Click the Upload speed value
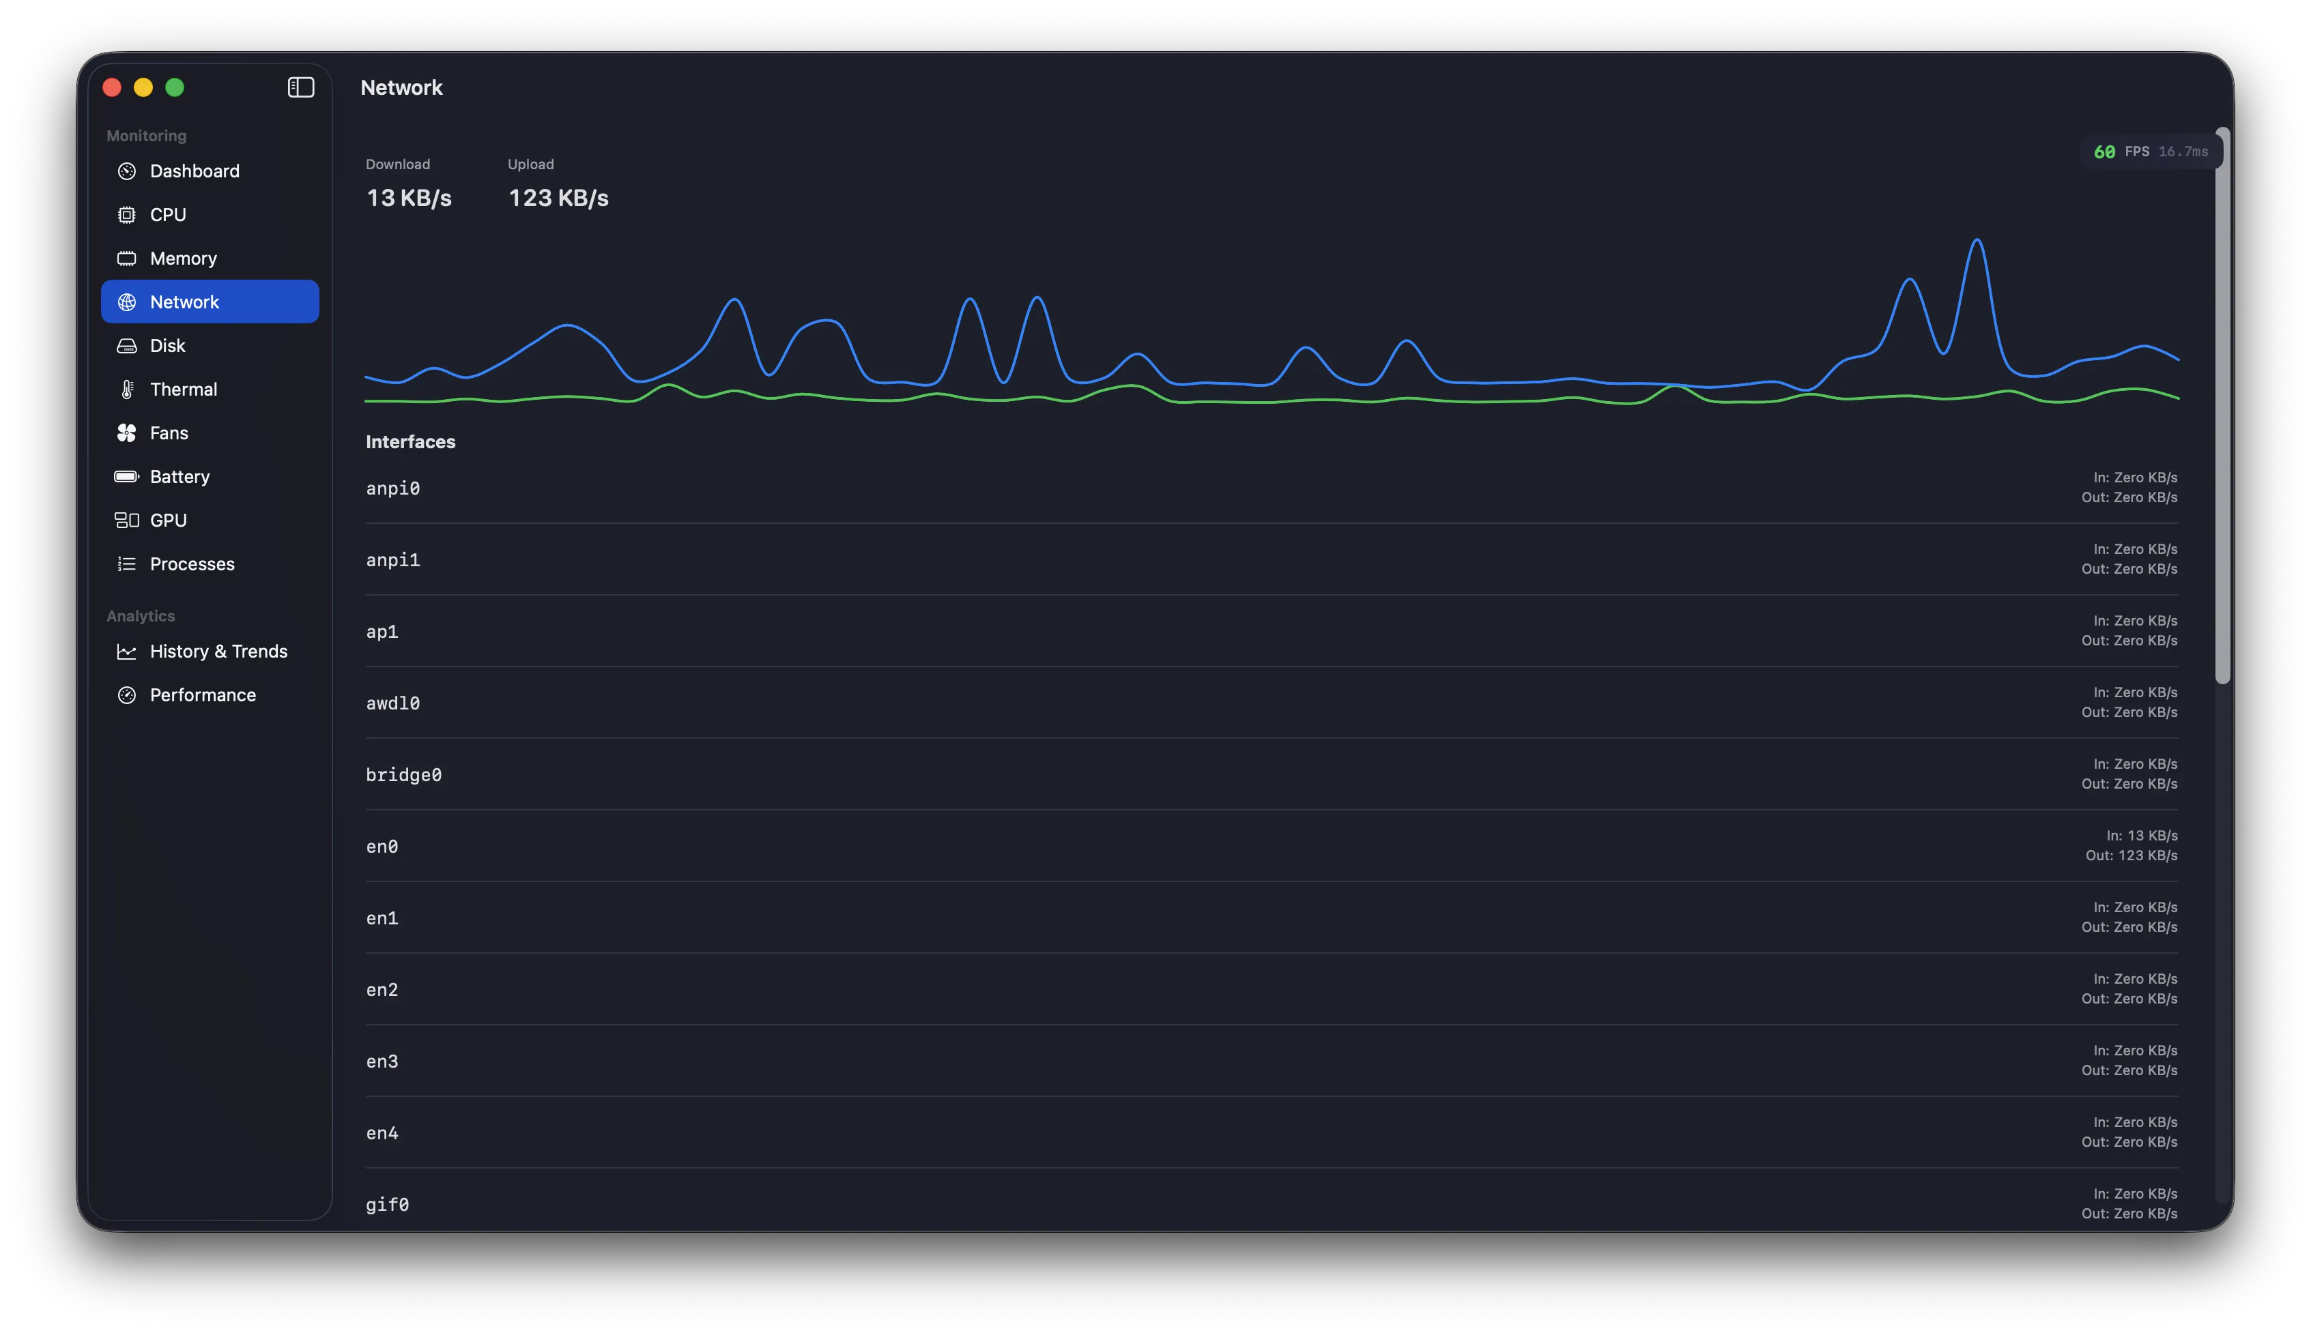Image resolution: width=2311 pixels, height=1333 pixels. 558,198
